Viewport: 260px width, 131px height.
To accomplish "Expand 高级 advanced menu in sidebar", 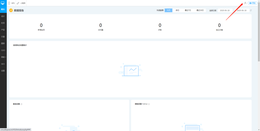I will (3, 57).
